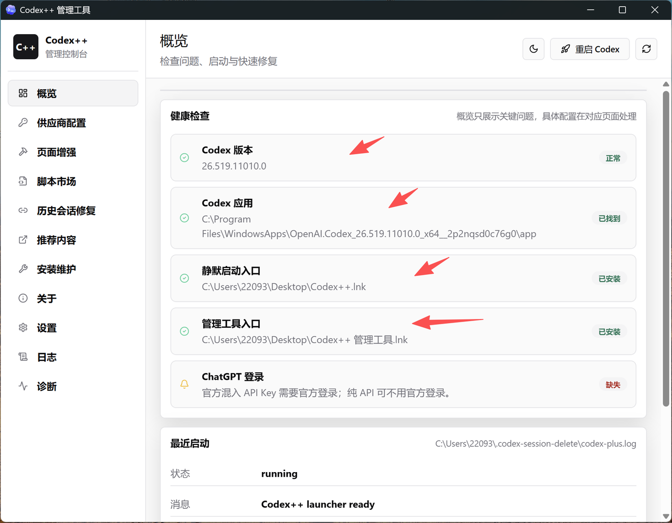Open the 概览 page in the sidebar
672x523 pixels.
(73, 93)
